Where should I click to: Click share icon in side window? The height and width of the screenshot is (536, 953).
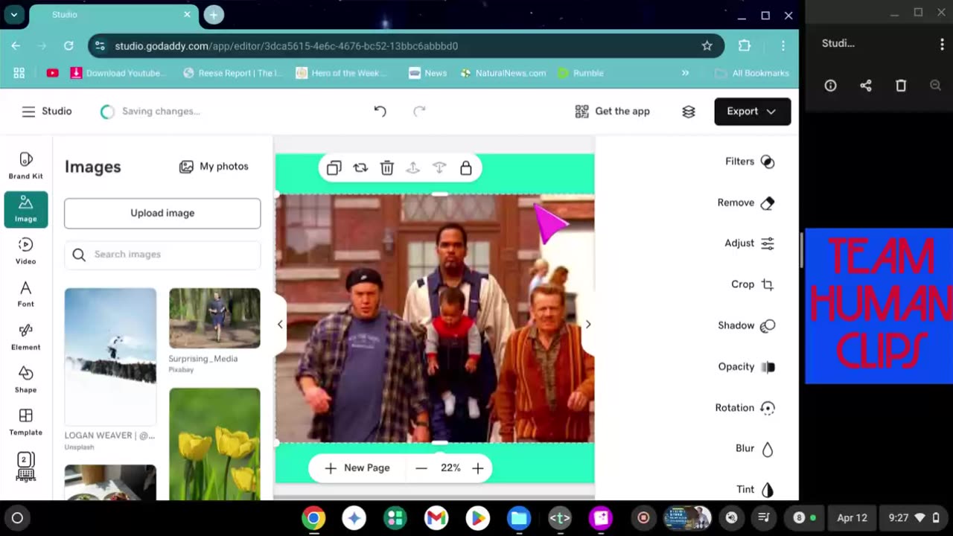[866, 86]
